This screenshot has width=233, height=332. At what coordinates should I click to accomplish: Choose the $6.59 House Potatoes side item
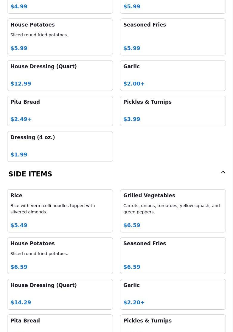click(60, 256)
